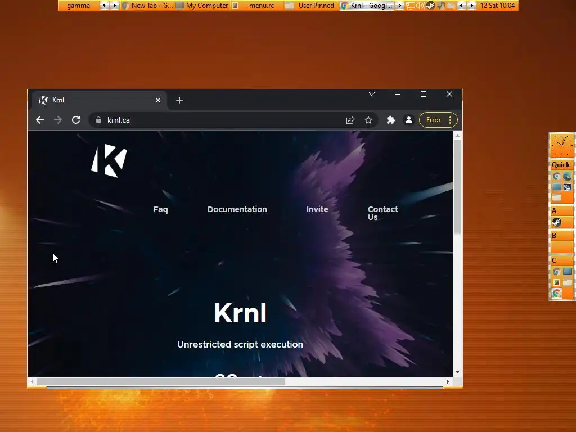Open the Contact Us link
Screen dimensions: 576x432
(382, 213)
